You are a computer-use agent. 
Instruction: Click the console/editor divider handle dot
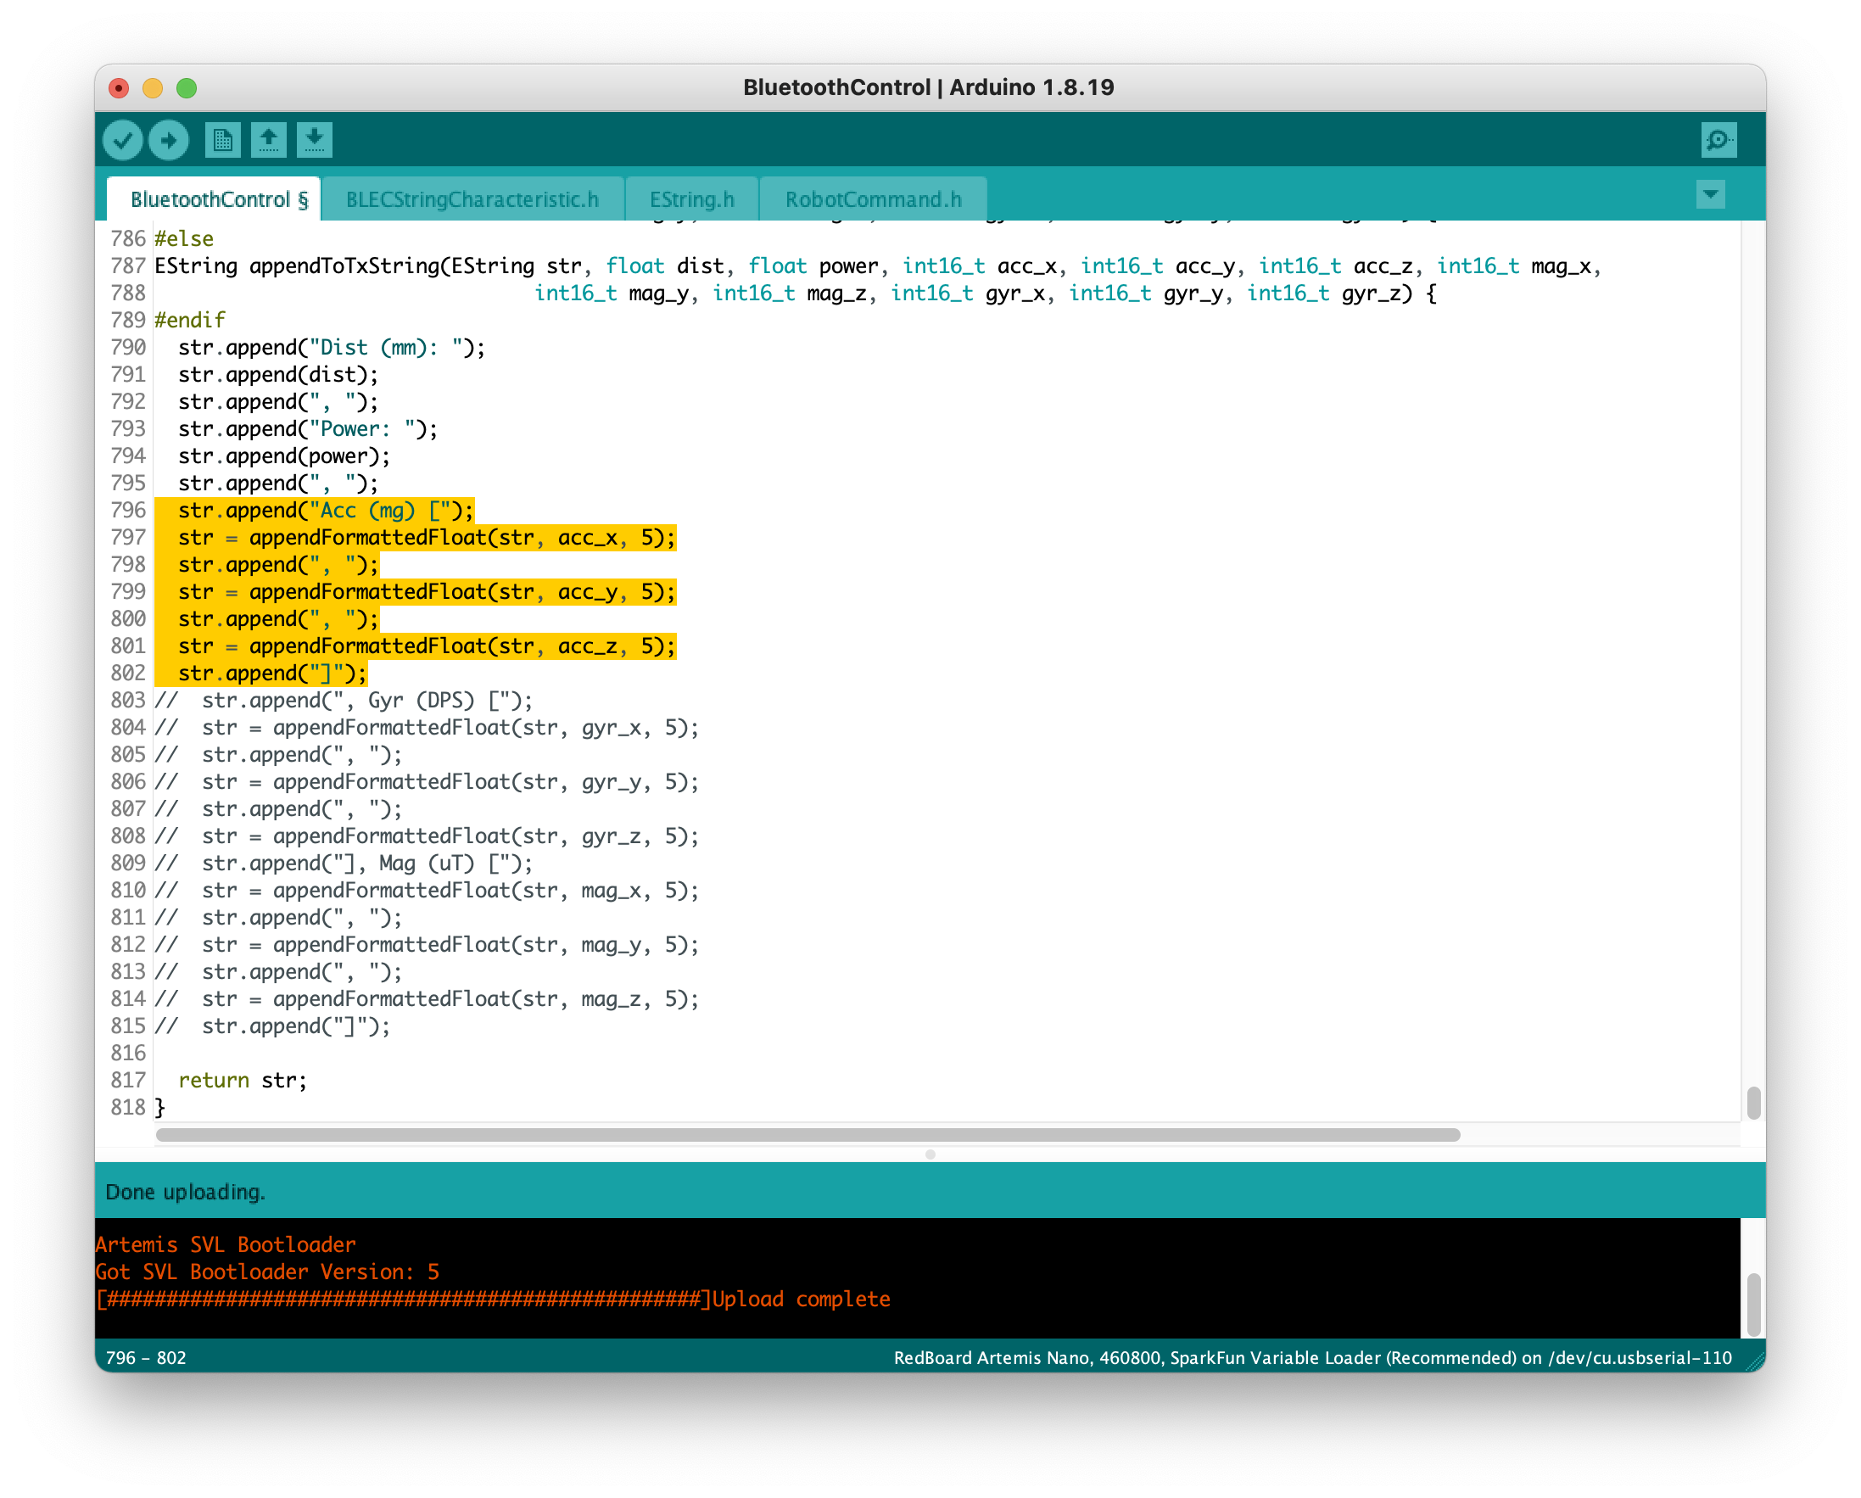click(930, 1154)
